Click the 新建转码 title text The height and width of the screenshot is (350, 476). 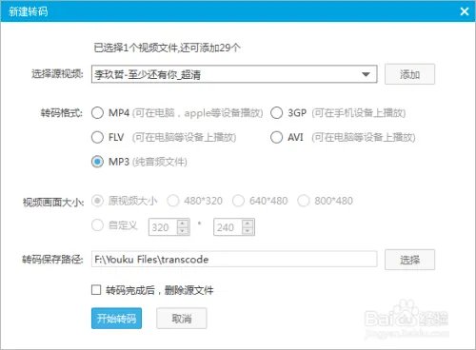[28, 11]
